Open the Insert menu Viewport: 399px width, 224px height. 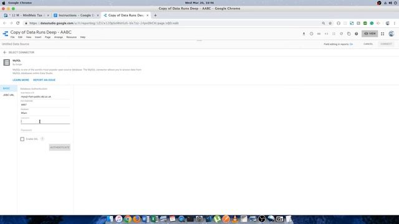point(38,37)
